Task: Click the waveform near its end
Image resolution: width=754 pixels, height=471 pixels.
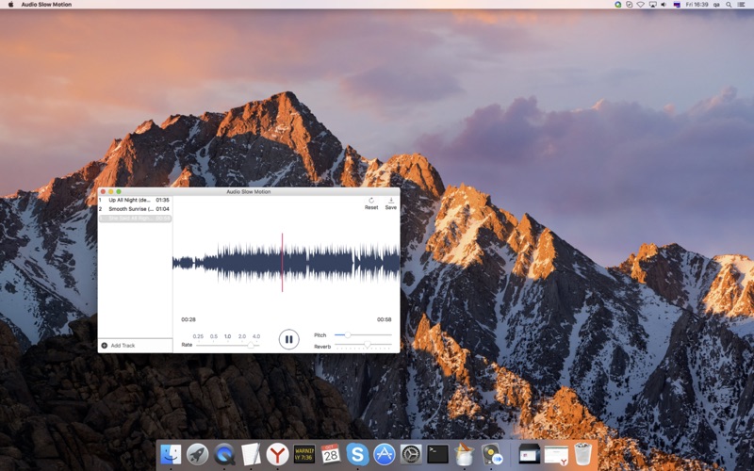Action: [392, 263]
